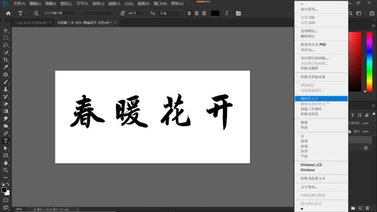Click the delete layer trash icon
This screenshot has width=377, height=212.
(x=368, y=208)
